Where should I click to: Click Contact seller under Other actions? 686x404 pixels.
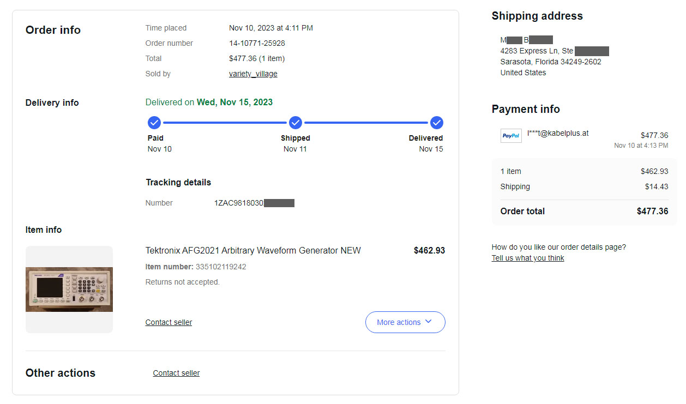(x=176, y=373)
